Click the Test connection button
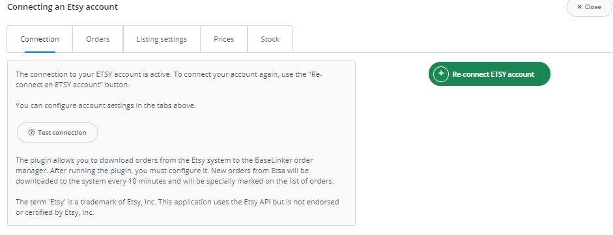The height and width of the screenshot is (235, 613). pos(57,133)
